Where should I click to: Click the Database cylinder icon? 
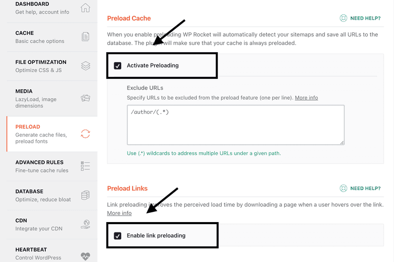85,195
